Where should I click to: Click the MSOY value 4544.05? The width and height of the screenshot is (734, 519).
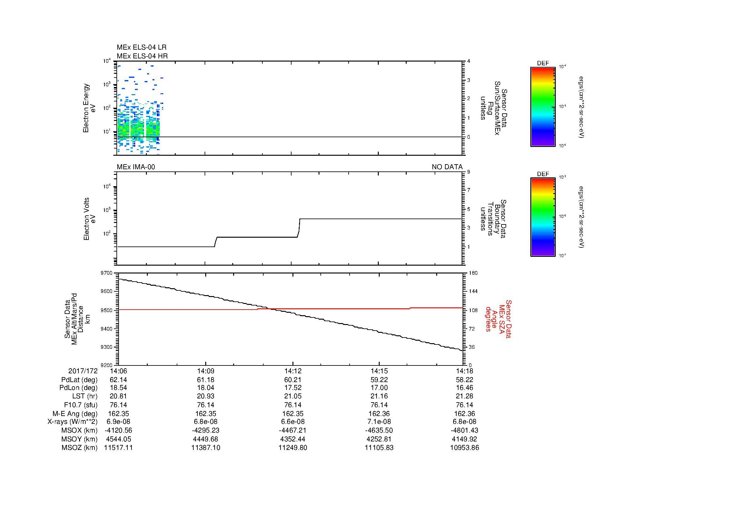[118, 439]
